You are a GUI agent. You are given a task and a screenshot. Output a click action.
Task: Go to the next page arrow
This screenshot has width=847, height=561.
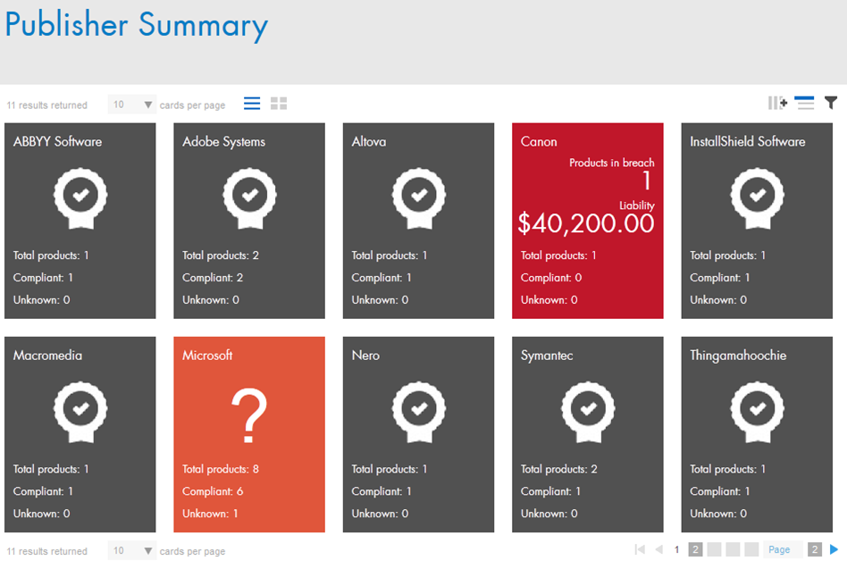click(834, 549)
